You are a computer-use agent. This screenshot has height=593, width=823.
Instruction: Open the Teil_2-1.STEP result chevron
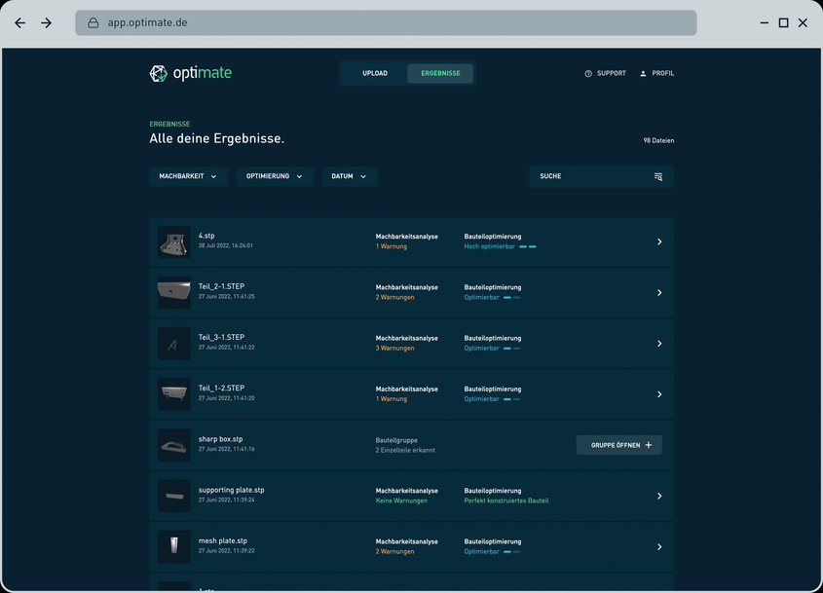[659, 293]
